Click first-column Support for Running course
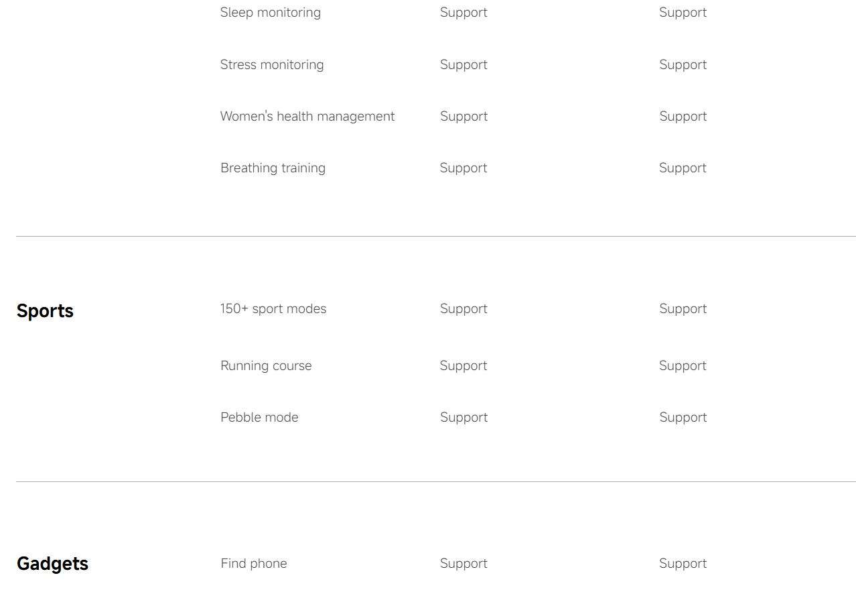This screenshot has height=596, width=856. (x=463, y=366)
